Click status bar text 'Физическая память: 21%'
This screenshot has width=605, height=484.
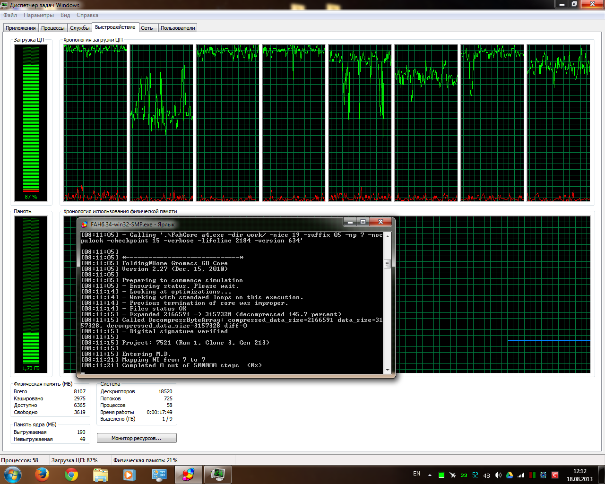146,460
